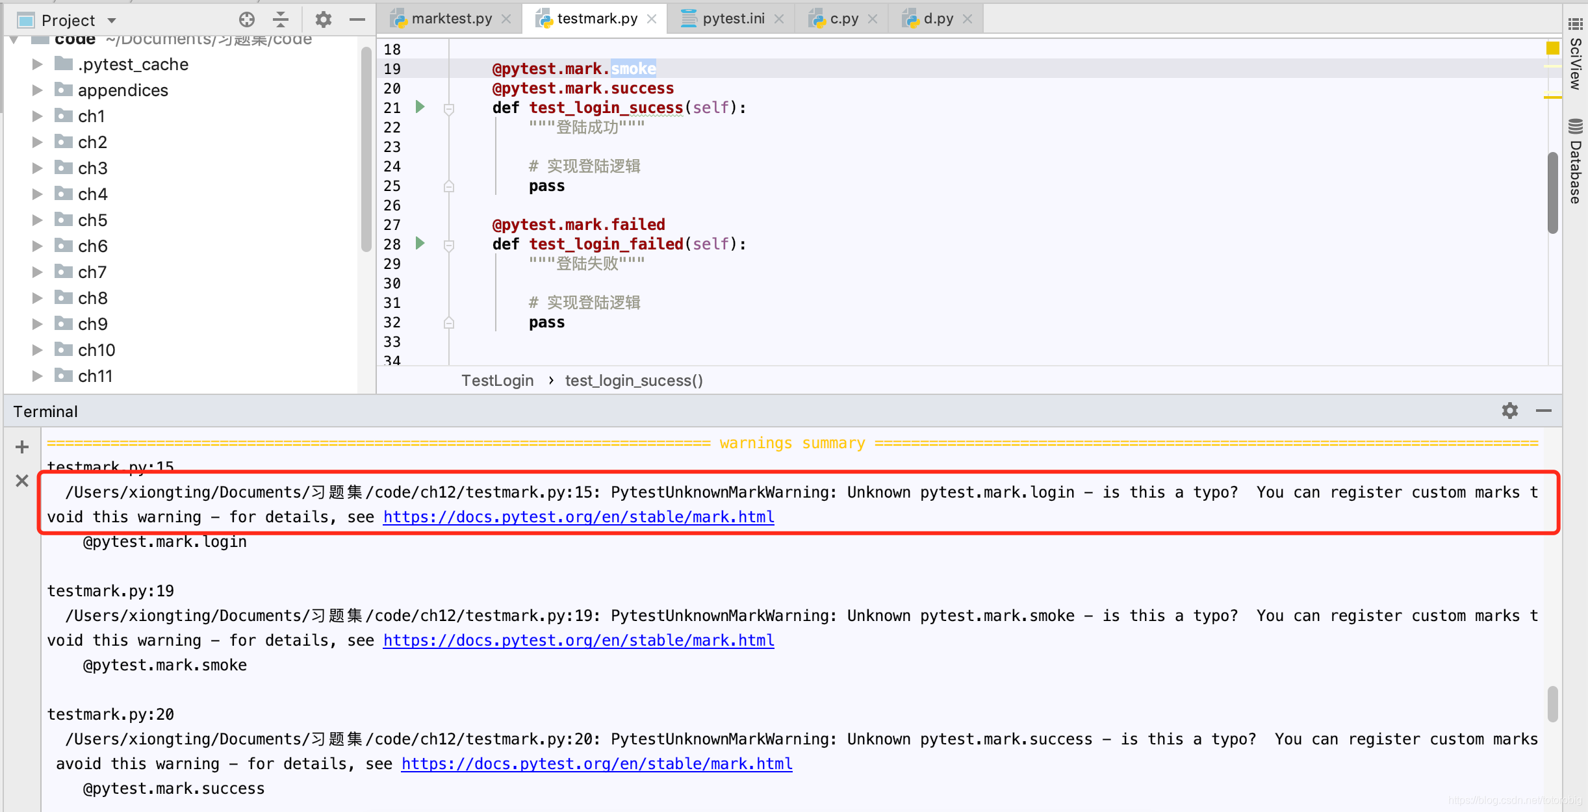Switch to the marktest.py tab
The height and width of the screenshot is (812, 1588).
tap(451, 18)
